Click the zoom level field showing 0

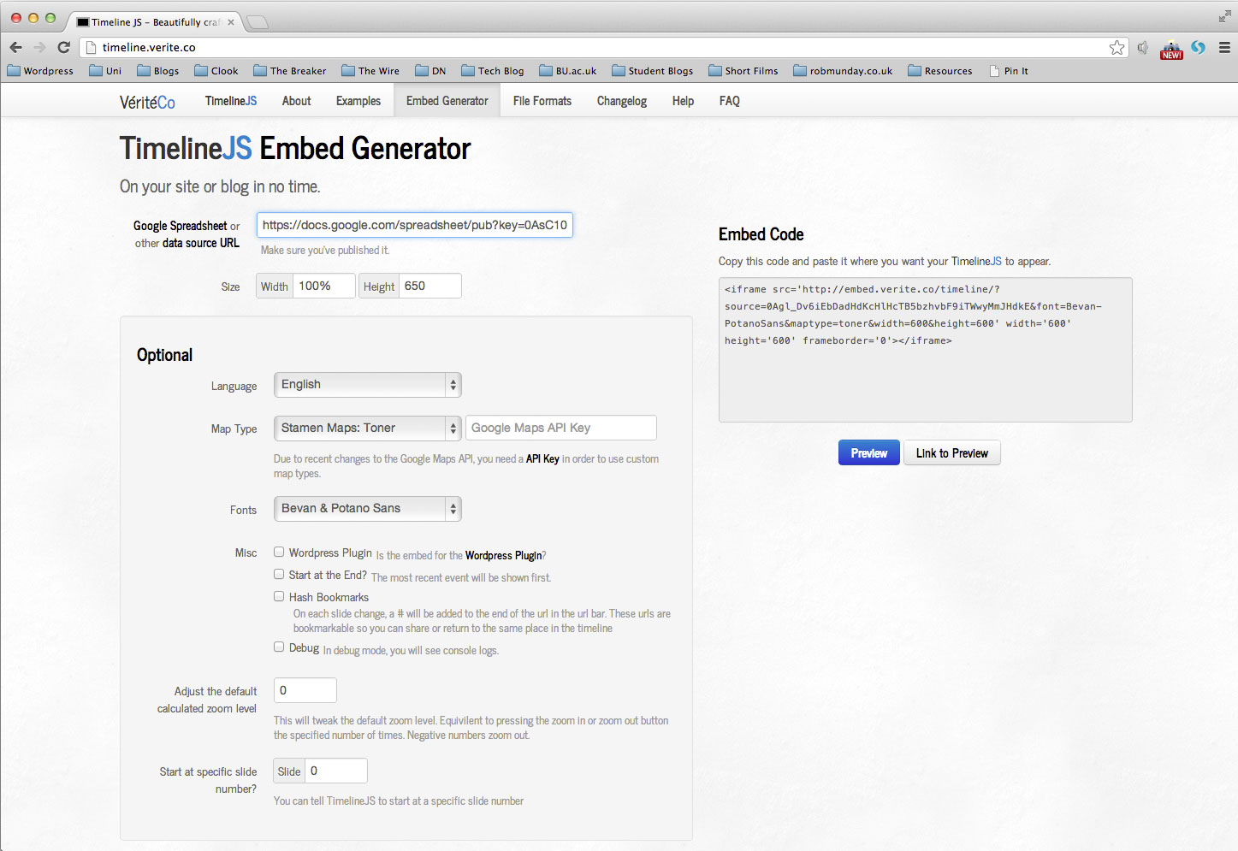click(305, 690)
